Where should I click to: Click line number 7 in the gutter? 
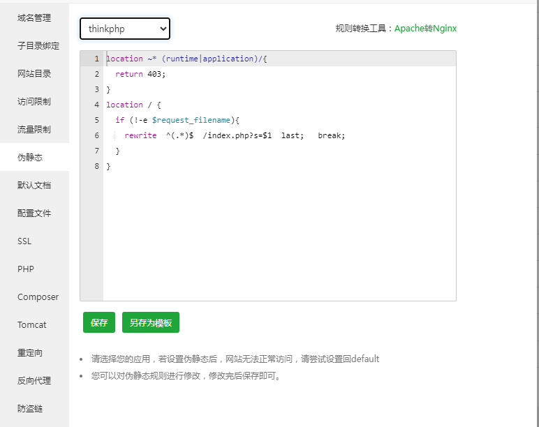[x=96, y=151]
